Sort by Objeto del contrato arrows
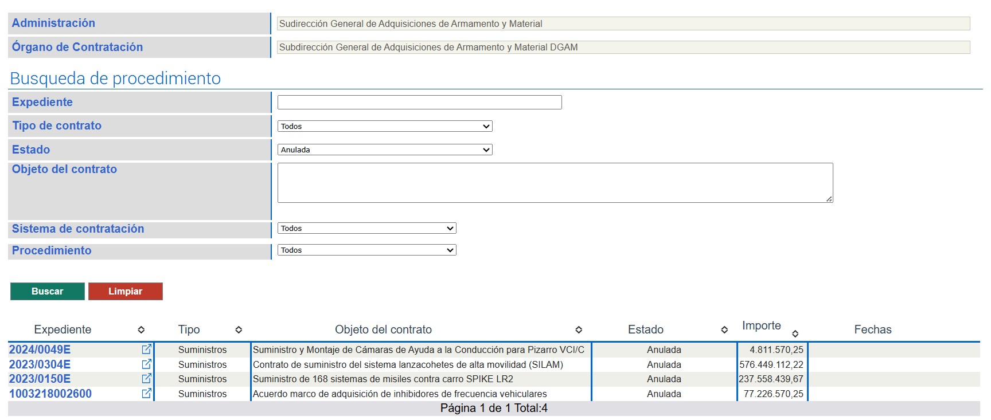This screenshot has width=991, height=420. pos(579,329)
